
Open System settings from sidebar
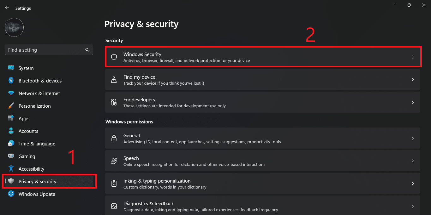[26, 68]
